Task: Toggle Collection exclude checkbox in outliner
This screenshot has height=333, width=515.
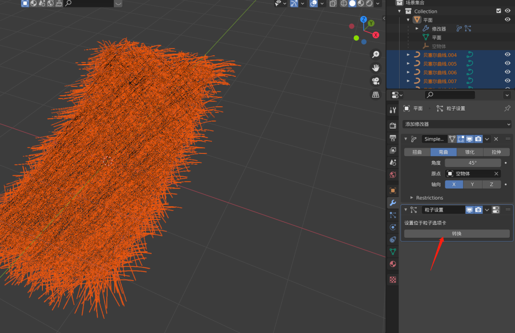Action: tap(499, 11)
